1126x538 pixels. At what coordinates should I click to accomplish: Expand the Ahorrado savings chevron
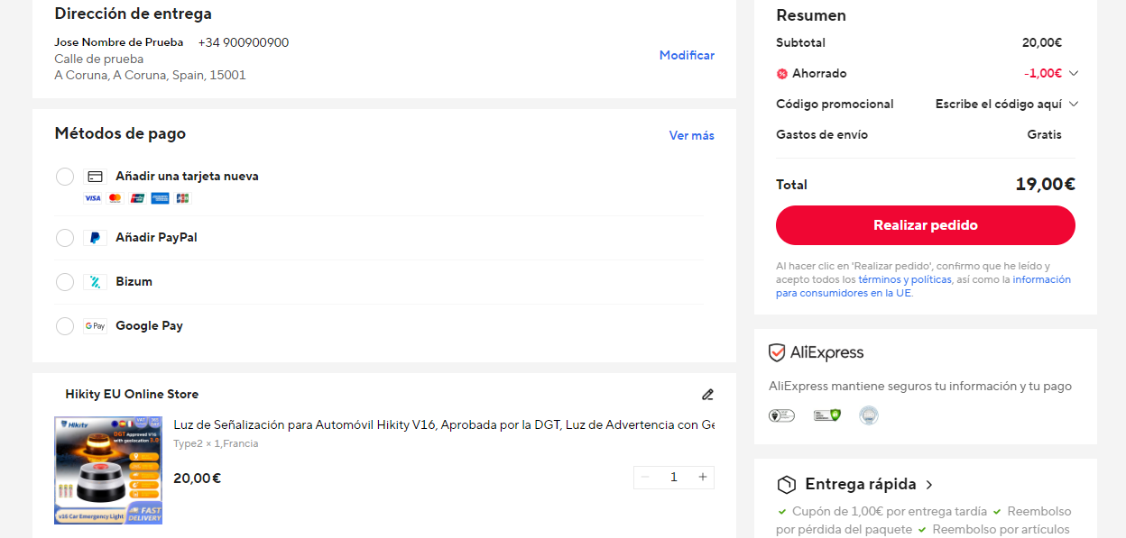coord(1074,74)
